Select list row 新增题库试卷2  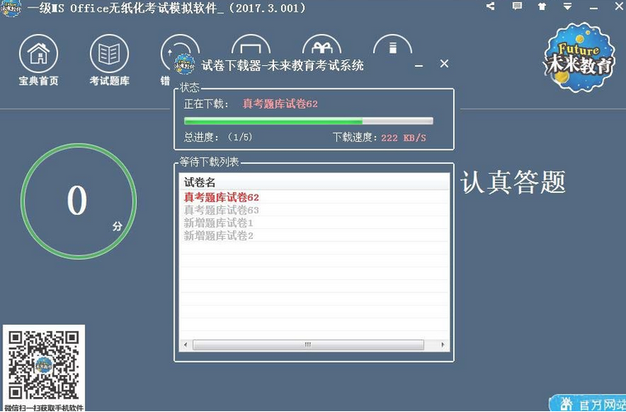(314, 236)
